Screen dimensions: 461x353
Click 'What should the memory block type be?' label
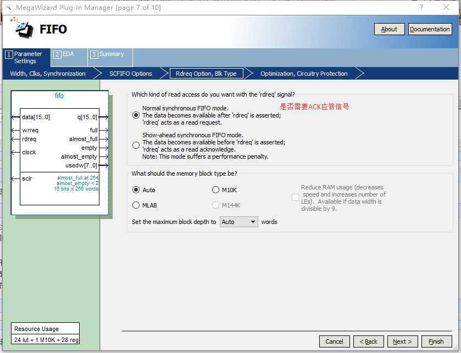click(184, 173)
